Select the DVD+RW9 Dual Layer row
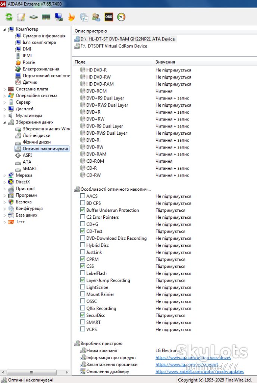 tap(164, 105)
